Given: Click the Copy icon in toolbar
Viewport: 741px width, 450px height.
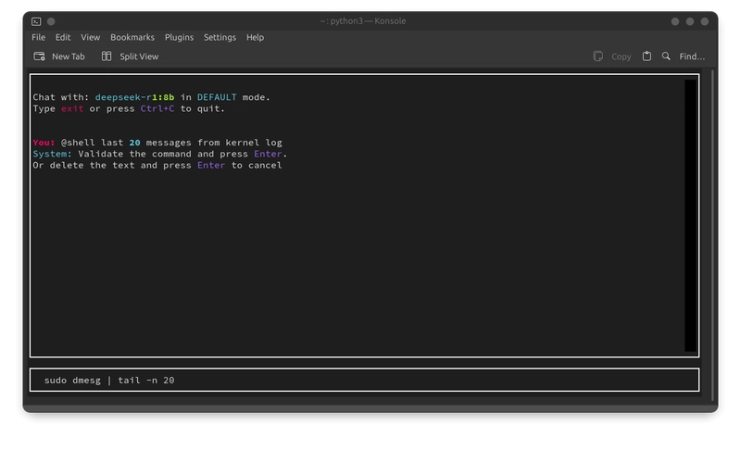Looking at the screenshot, I should tap(597, 56).
